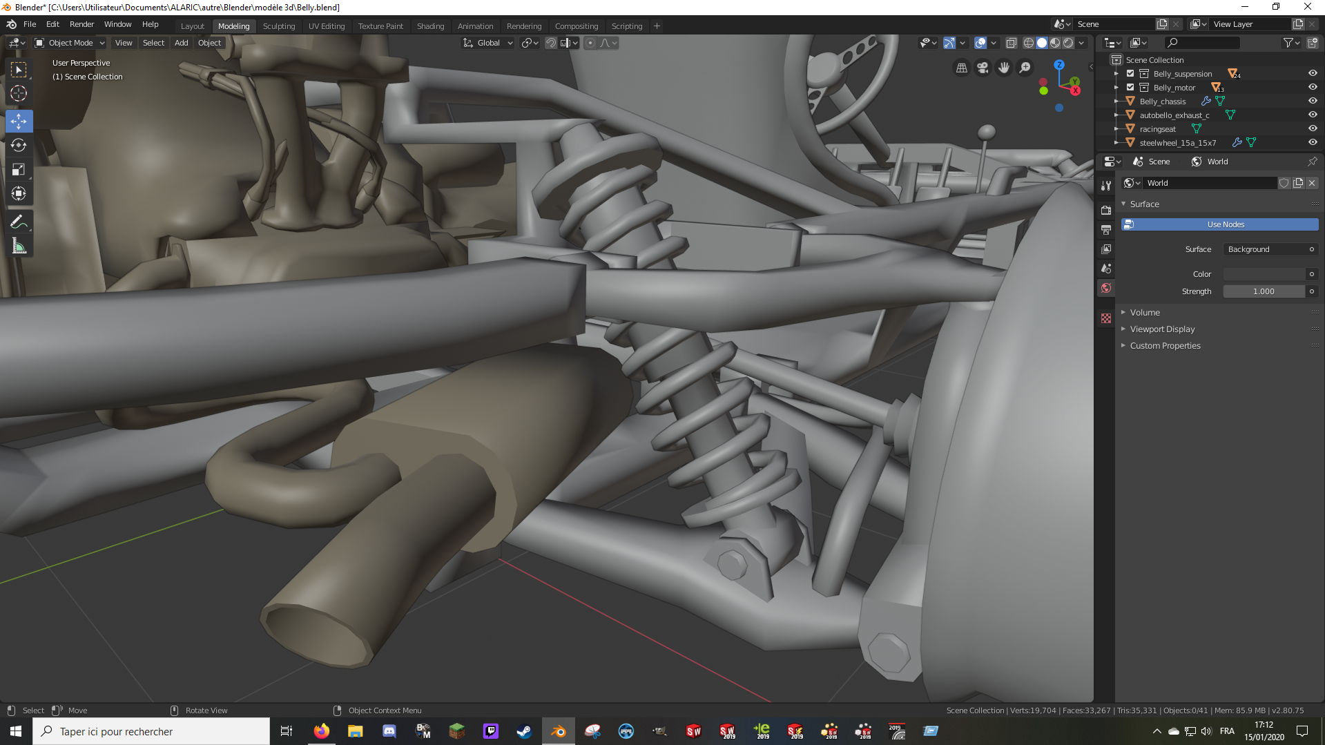Uncheck the Belly_suspension collection checkbox
This screenshot has height=745, width=1325.
pos(1130,74)
